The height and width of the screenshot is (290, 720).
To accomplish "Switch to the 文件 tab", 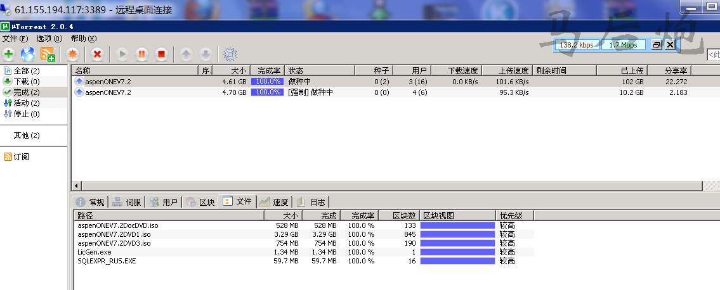I will tap(237, 201).
